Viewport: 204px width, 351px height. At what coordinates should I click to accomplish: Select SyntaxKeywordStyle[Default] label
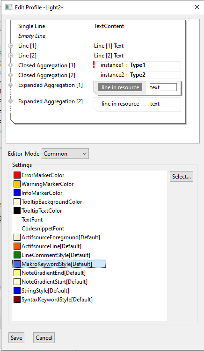[57, 300]
